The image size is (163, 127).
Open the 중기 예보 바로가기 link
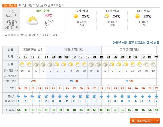click(x=145, y=121)
